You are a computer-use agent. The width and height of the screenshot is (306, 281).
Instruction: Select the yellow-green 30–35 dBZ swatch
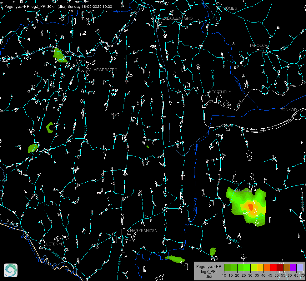coord(254,268)
